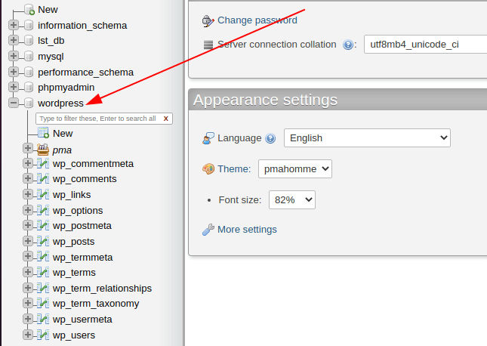Open the Language help icon

[x=270, y=138]
